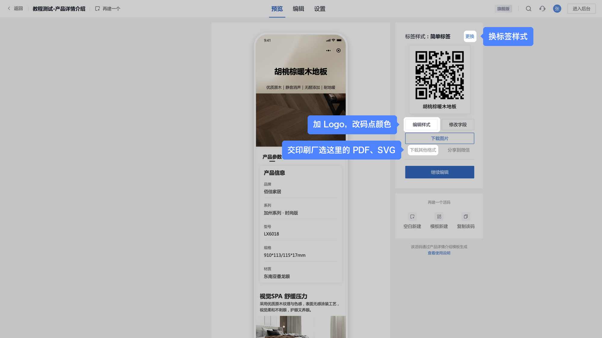Viewport: 602px width, 338px height.
Task: Click the 视觉SPA 舒缓压力 heading
Action: 283,296
